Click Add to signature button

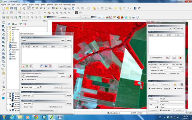click(157, 58)
